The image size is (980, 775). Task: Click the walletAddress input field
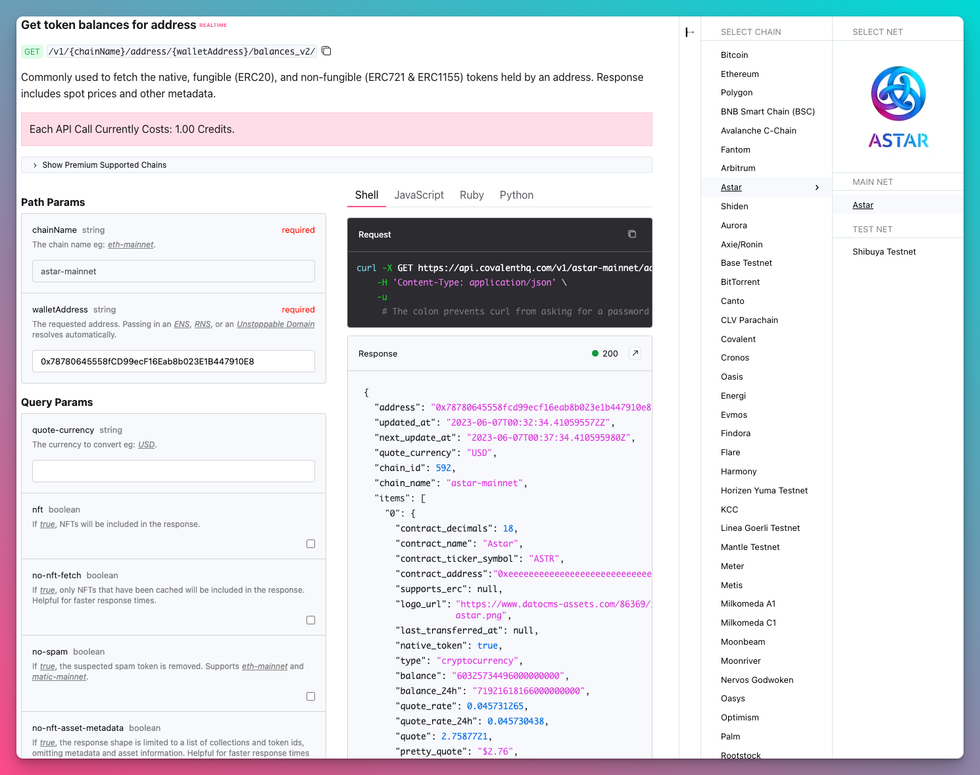click(174, 361)
